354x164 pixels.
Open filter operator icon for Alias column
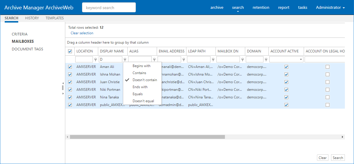pos(154,59)
